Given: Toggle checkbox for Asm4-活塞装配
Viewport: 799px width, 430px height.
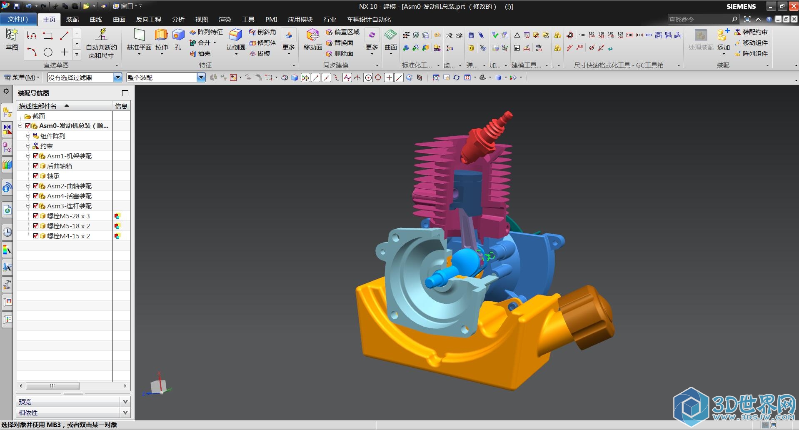Looking at the screenshot, I should click(x=36, y=196).
